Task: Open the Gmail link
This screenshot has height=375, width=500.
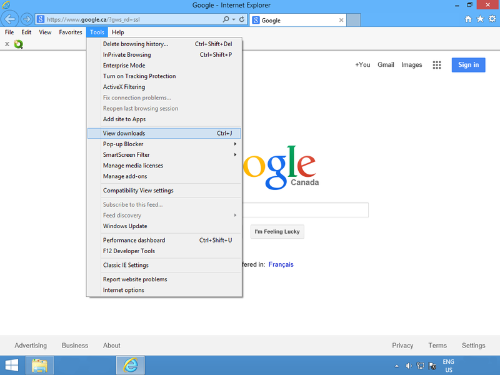Action: [x=386, y=65]
